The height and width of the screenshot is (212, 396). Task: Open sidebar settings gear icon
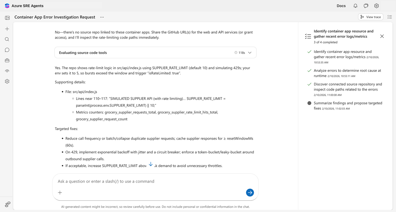7,81
